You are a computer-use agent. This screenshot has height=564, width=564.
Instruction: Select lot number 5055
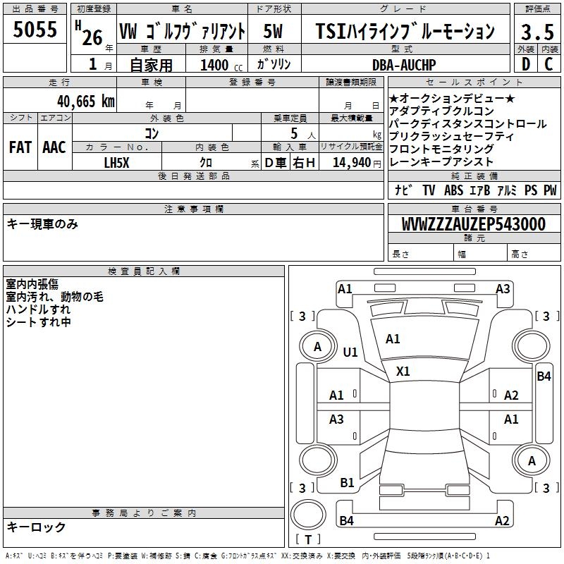click(35, 30)
